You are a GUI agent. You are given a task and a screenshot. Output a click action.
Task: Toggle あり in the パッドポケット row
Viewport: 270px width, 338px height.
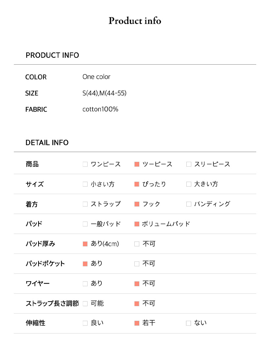[85, 264]
